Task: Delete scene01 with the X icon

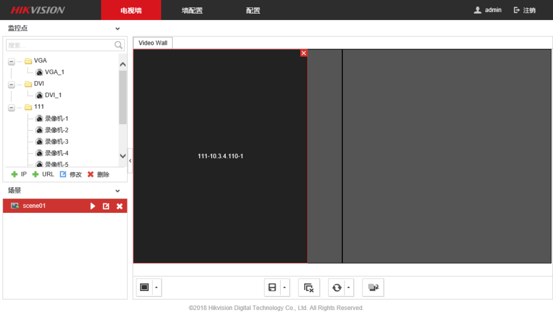Action: 119,206
